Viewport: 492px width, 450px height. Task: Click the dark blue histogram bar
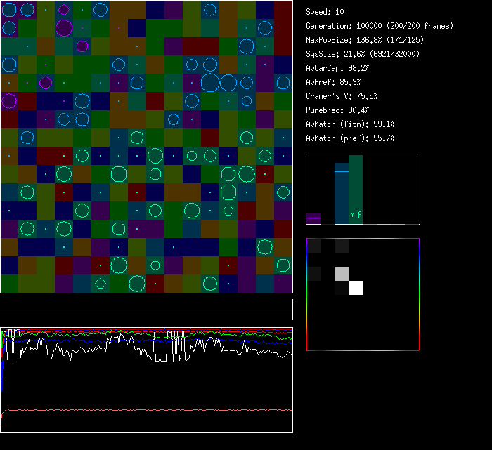(x=342, y=193)
